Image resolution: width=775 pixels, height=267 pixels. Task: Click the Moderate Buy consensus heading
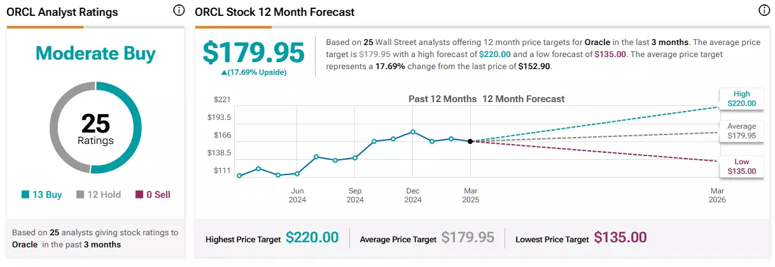pos(95,53)
